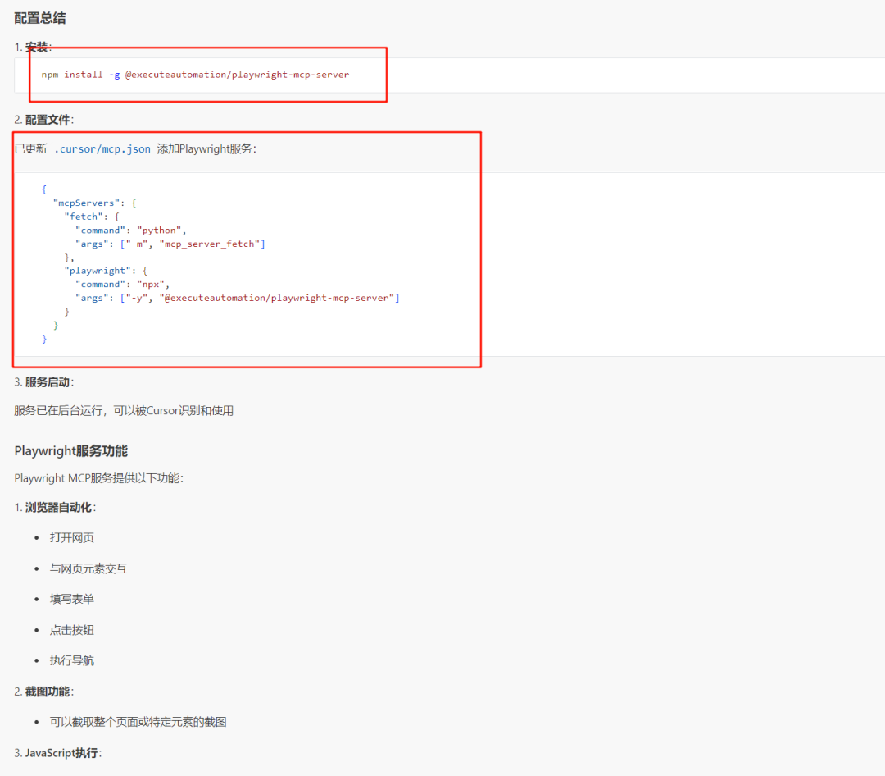Click the '安装' step label
The height and width of the screenshot is (776, 885).
[x=37, y=47]
